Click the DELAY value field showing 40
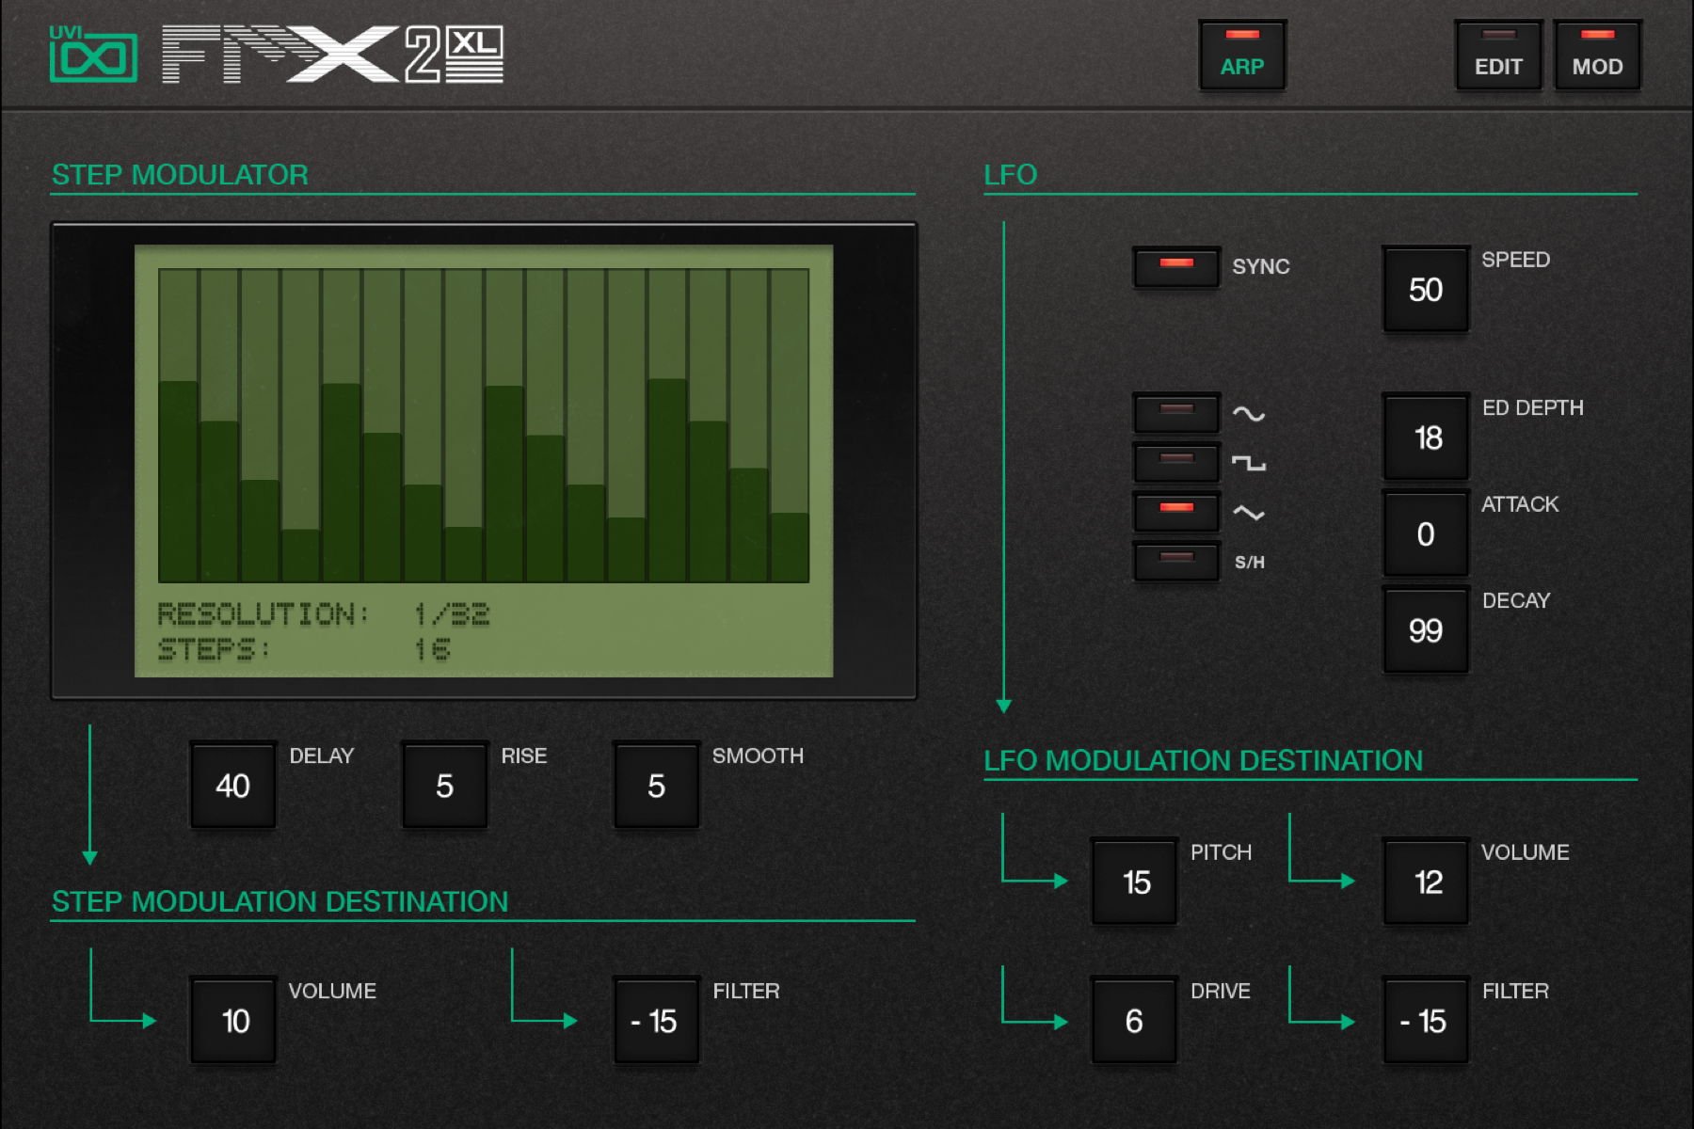 pyautogui.click(x=232, y=784)
